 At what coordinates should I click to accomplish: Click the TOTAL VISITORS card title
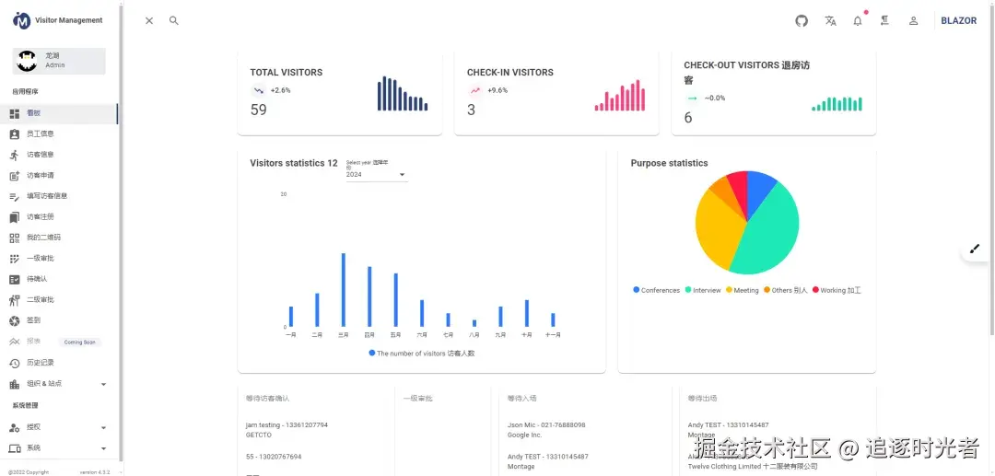[x=287, y=72]
